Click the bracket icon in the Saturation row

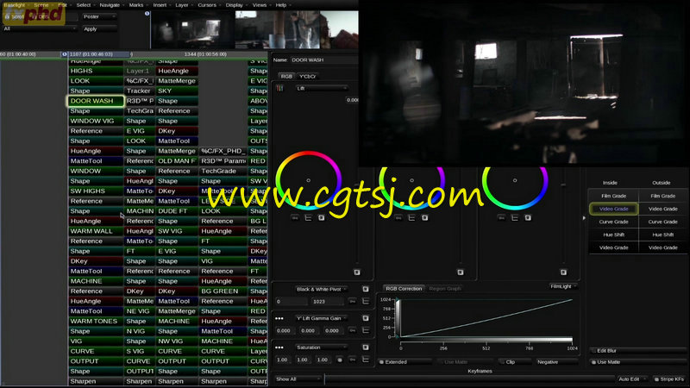[x=365, y=360]
